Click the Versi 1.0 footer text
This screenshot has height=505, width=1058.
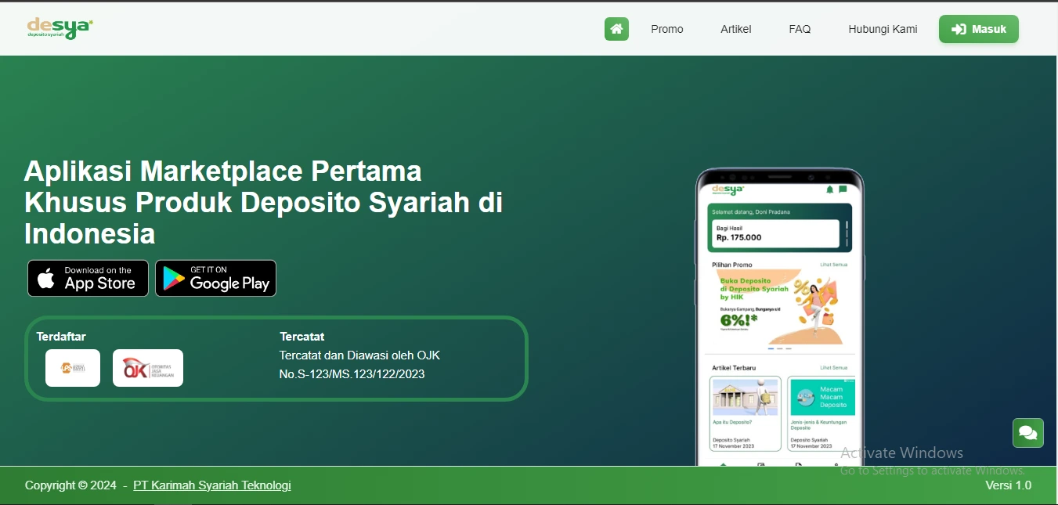point(1009,485)
